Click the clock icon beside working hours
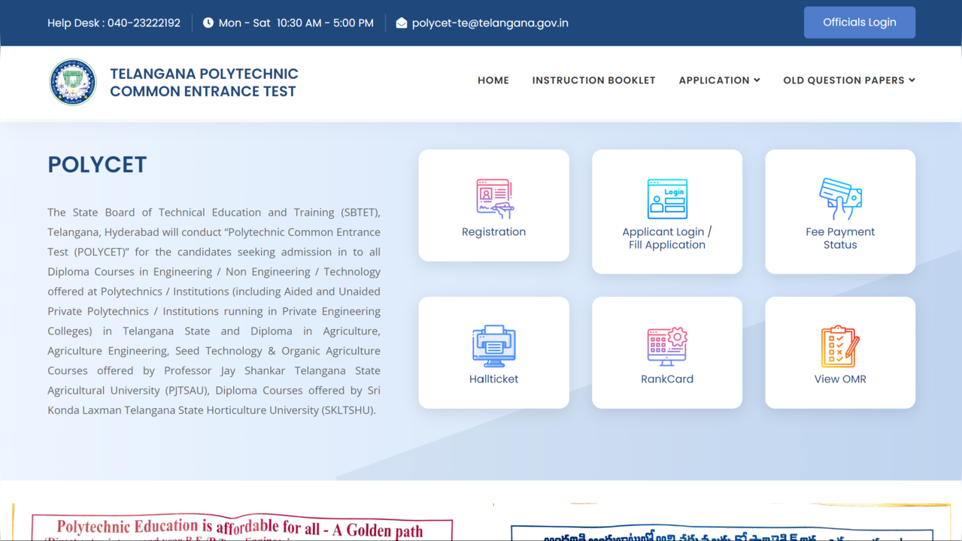 tap(208, 23)
